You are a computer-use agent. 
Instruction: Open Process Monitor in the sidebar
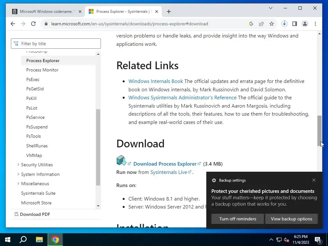pyautogui.click(x=42, y=70)
